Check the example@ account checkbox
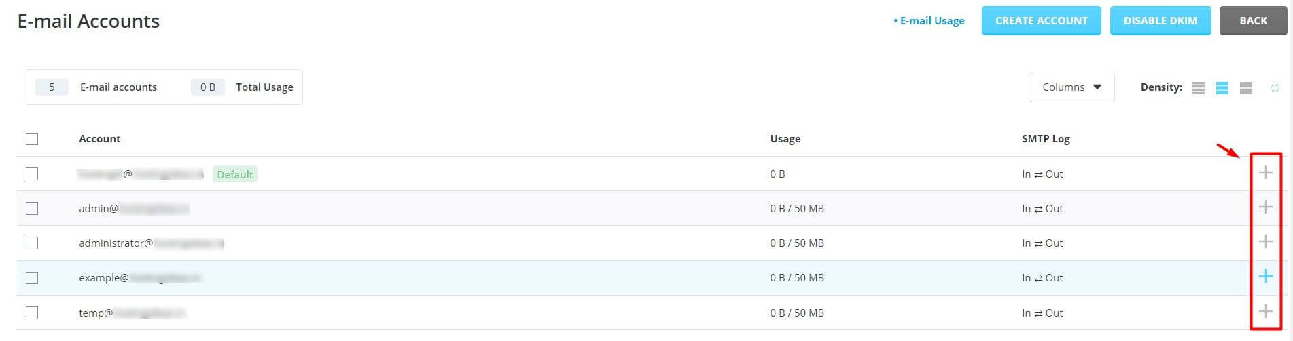The height and width of the screenshot is (341, 1293). pyautogui.click(x=32, y=278)
